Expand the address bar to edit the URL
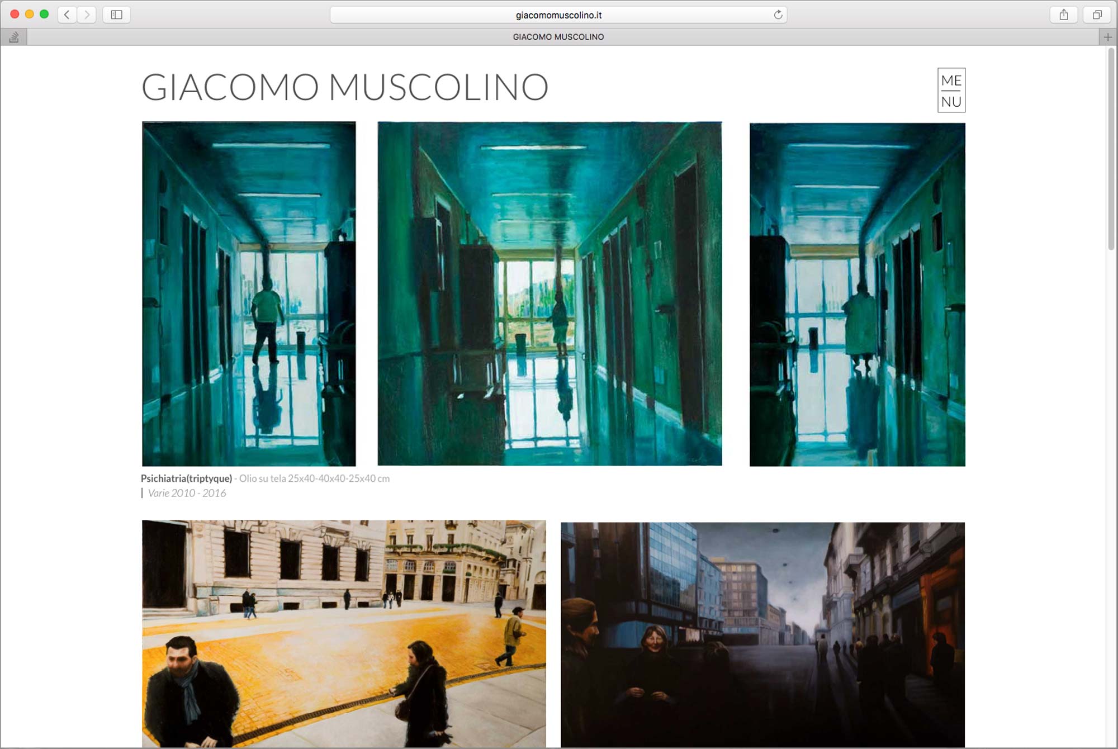Viewport: 1118px width, 749px height. pos(558,15)
